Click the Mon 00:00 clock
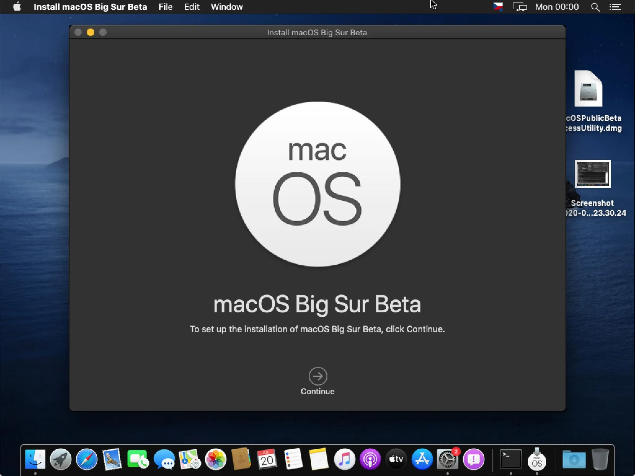 click(557, 7)
